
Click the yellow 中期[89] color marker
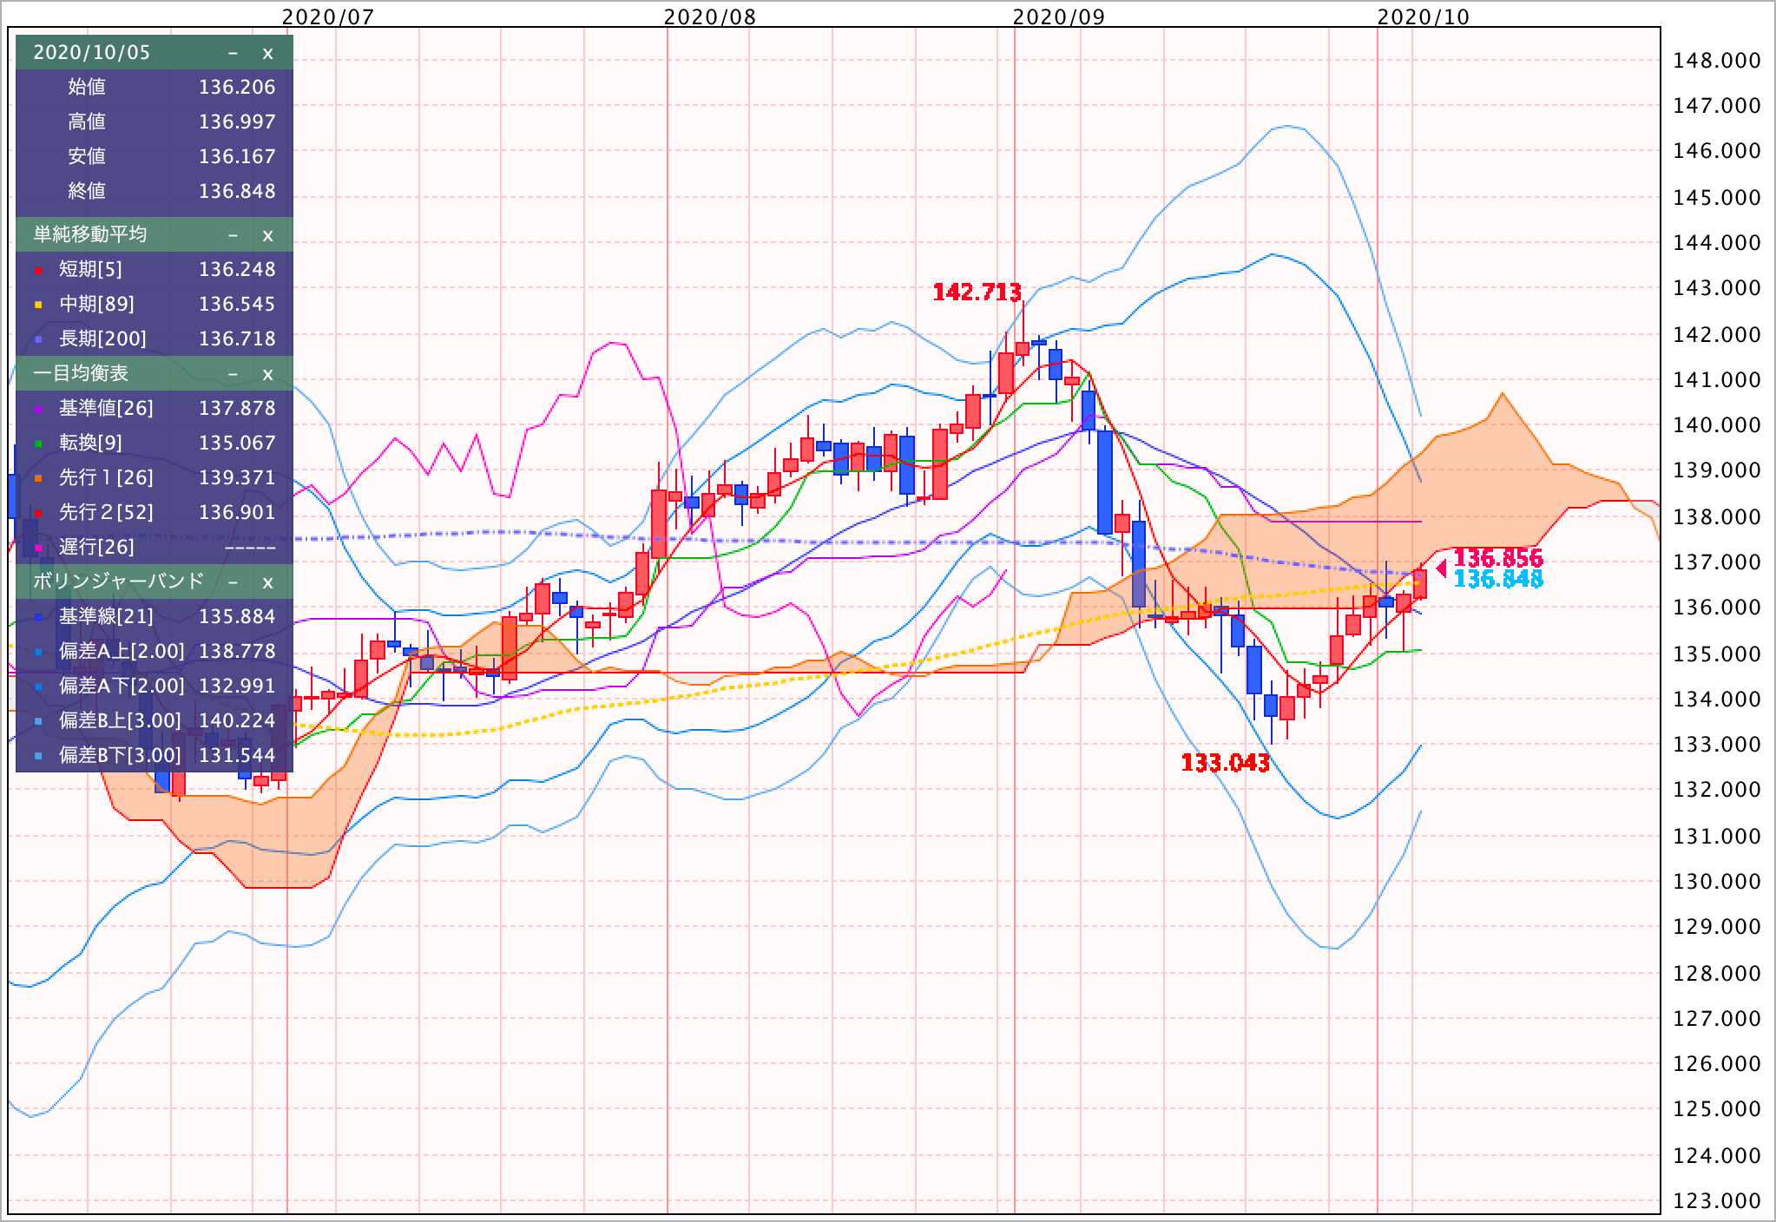point(38,305)
